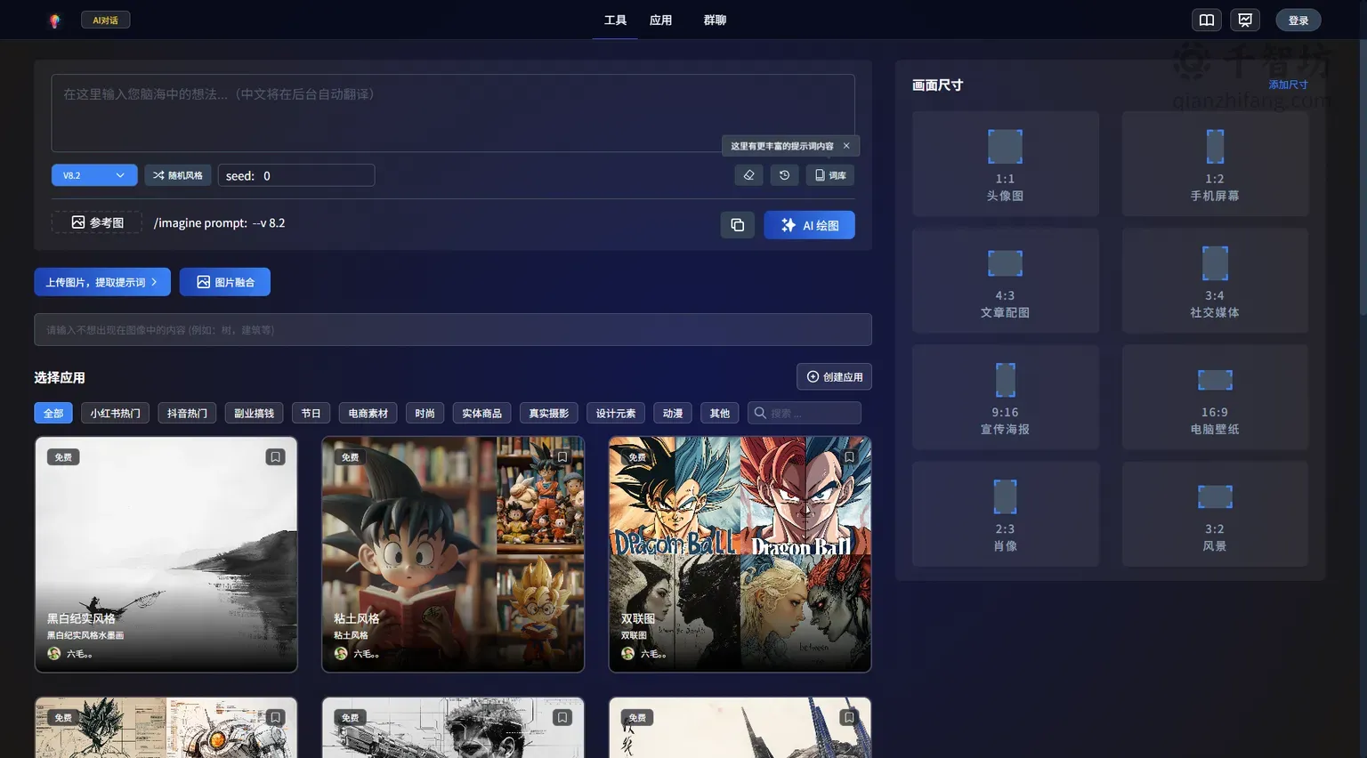
Task: Open the presentation board icon in header
Action: (1245, 20)
